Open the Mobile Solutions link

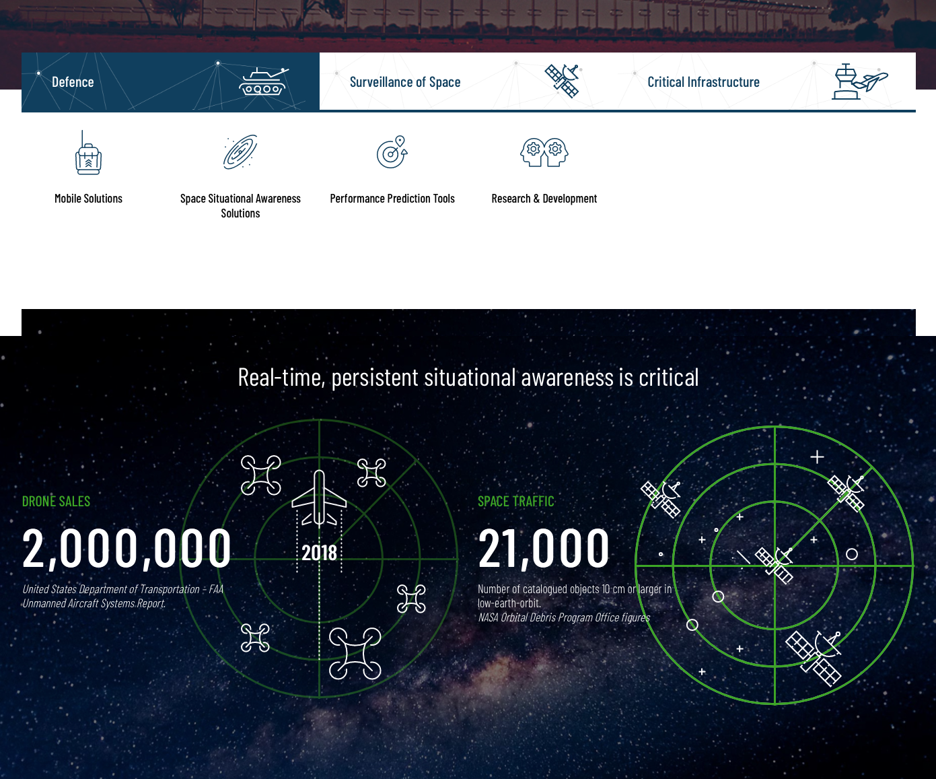[88, 199]
